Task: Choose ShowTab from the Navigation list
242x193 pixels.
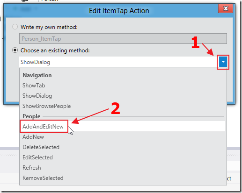Action: [x=34, y=86]
